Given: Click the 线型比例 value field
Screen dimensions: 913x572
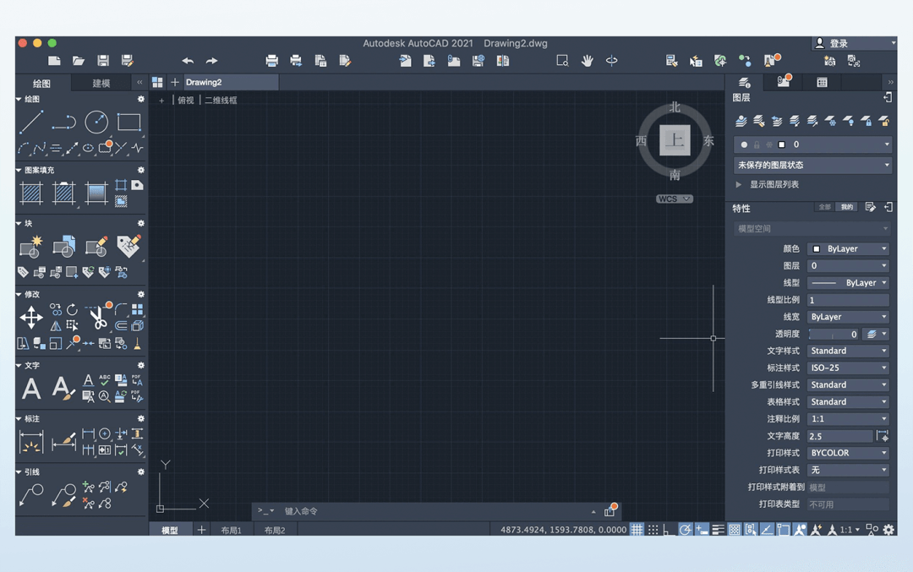Looking at the screenshot, I should (x=849, y=300).
